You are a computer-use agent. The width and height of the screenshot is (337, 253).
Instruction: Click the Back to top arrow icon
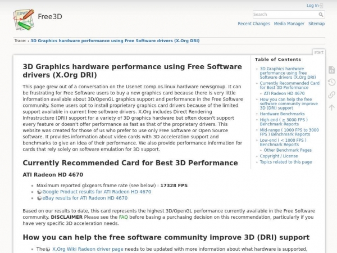point(331,107)
